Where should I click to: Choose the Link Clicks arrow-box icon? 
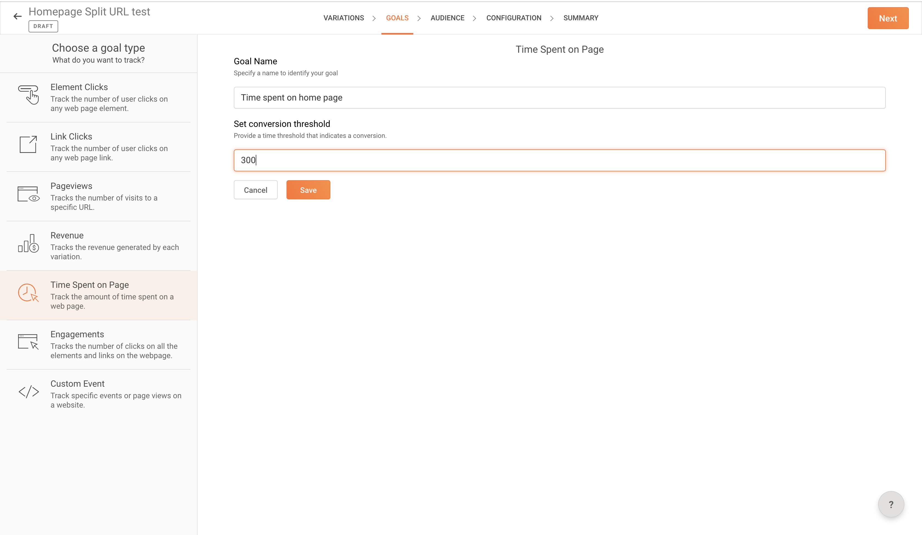pyautogui.click(x=28, y=144)
